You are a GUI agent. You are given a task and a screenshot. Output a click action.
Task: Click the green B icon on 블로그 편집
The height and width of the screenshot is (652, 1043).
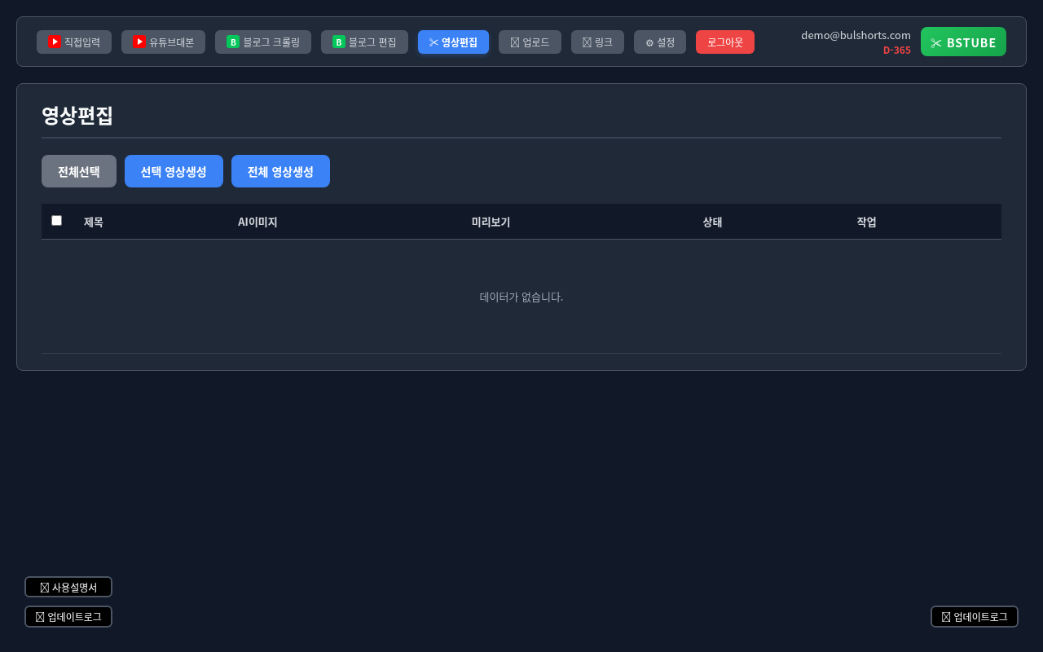tap(339, 42)
